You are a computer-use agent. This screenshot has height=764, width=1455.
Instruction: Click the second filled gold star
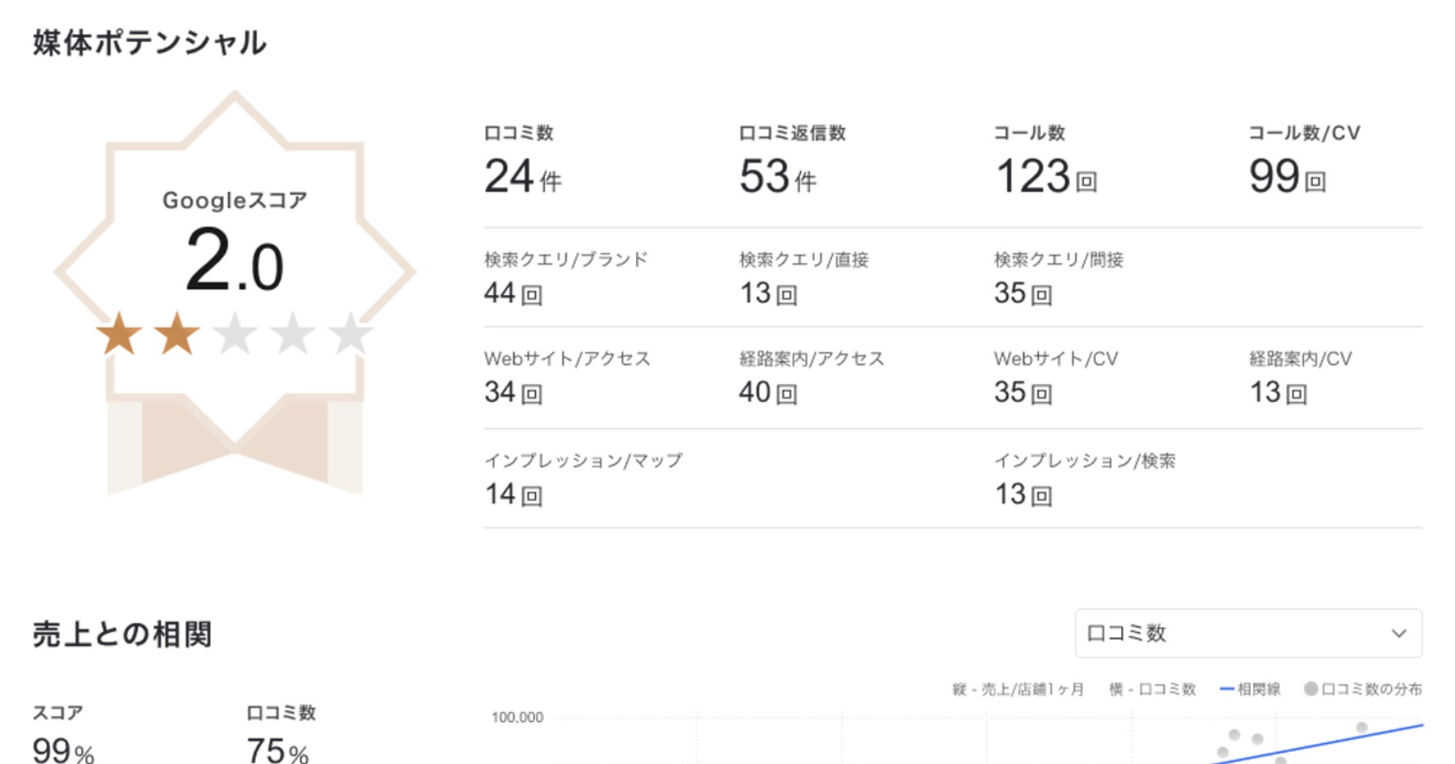[177, 334]
